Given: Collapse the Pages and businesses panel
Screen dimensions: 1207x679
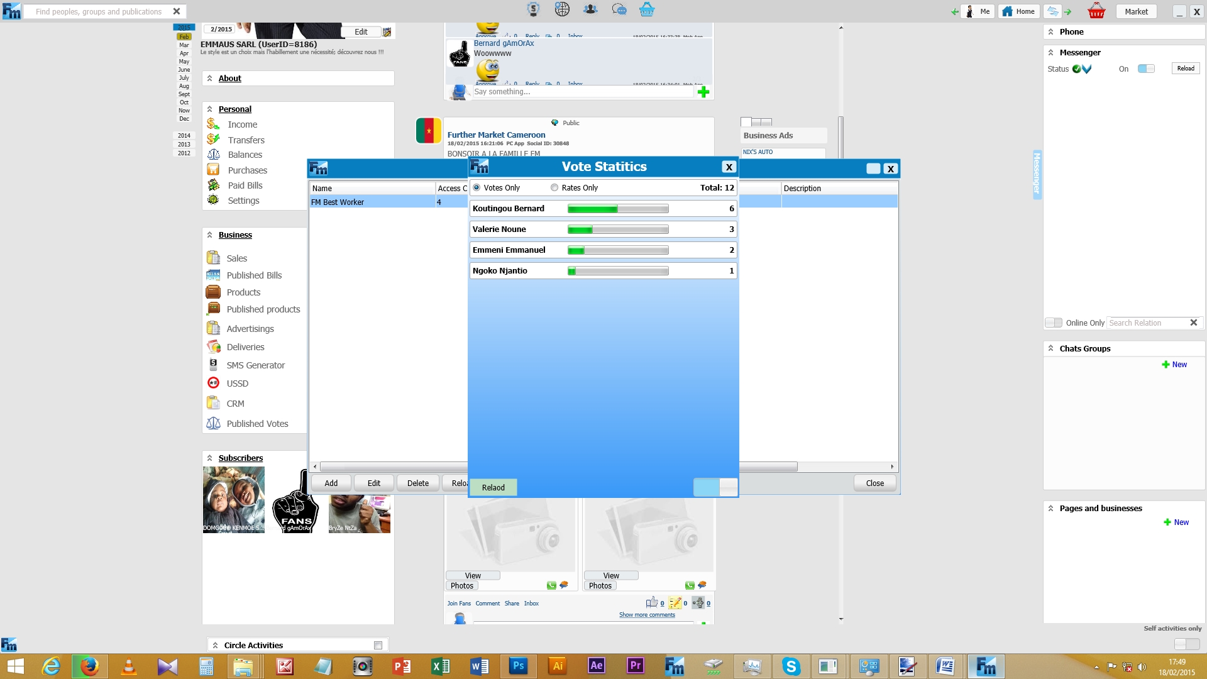Looking at the screenshot, I should [x=1050, y=508].
